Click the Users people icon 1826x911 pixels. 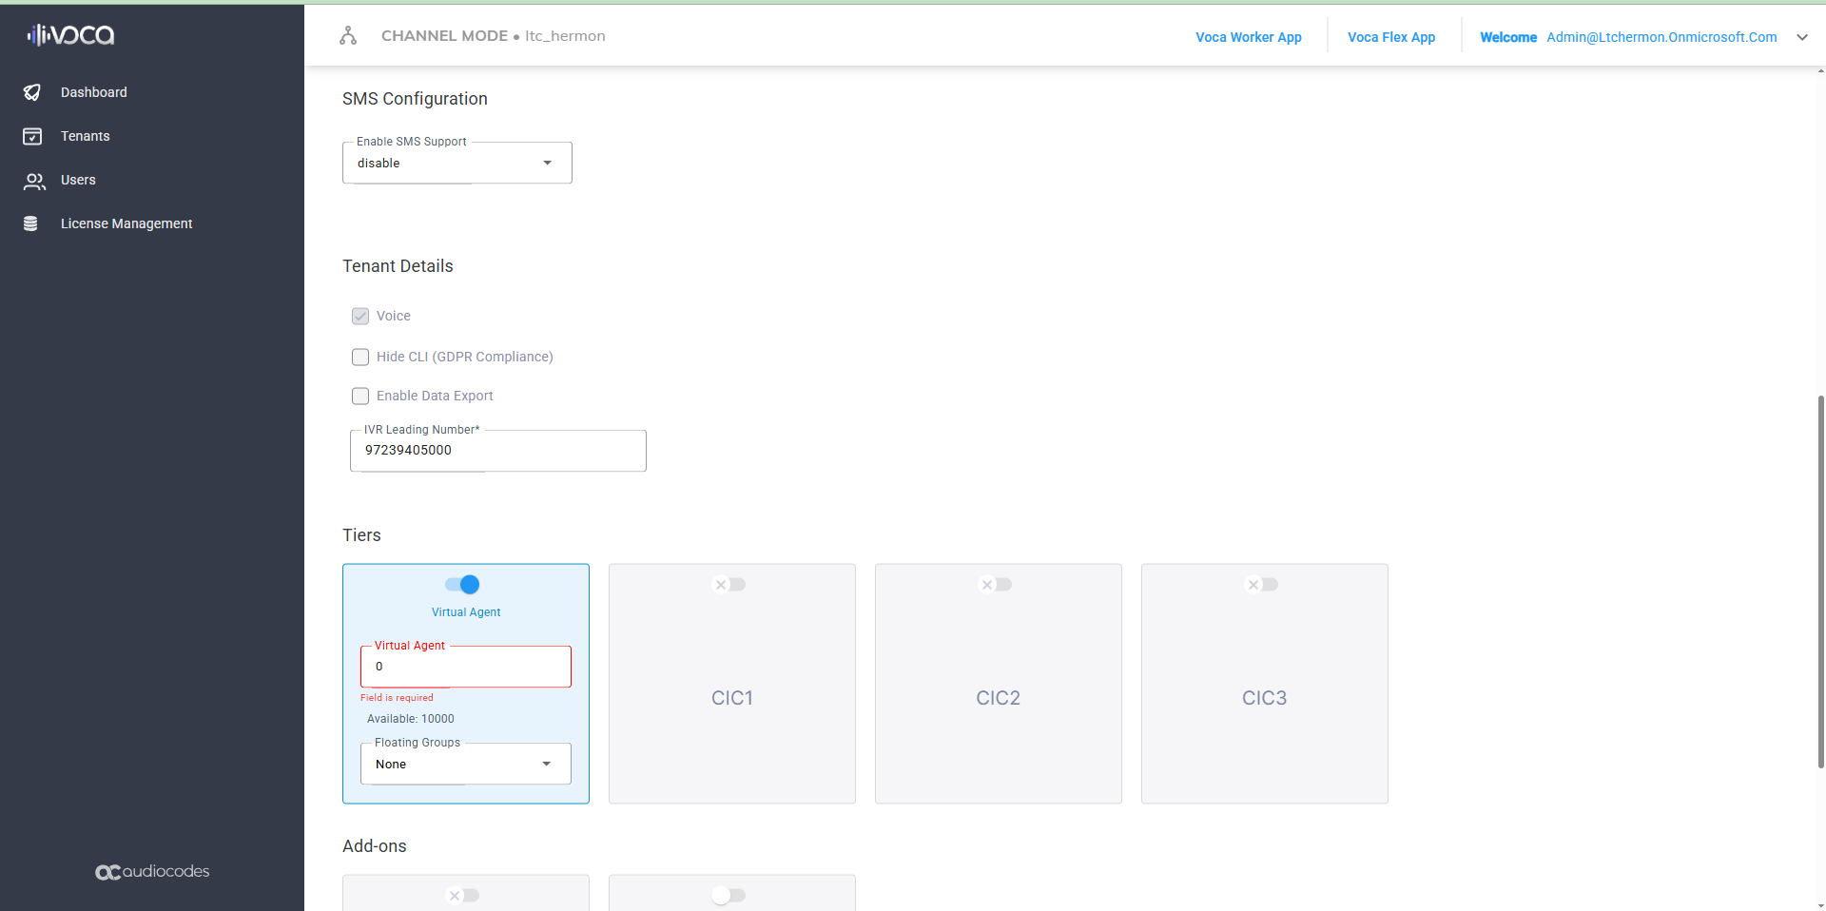coord(34,181)
